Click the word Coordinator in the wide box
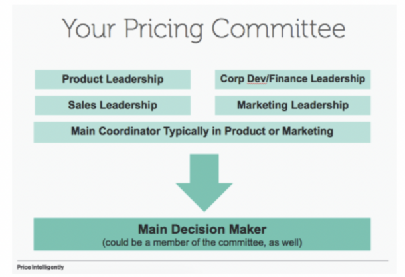The width and height of the screenshot is (405, 277). click(x=129, y=131)
